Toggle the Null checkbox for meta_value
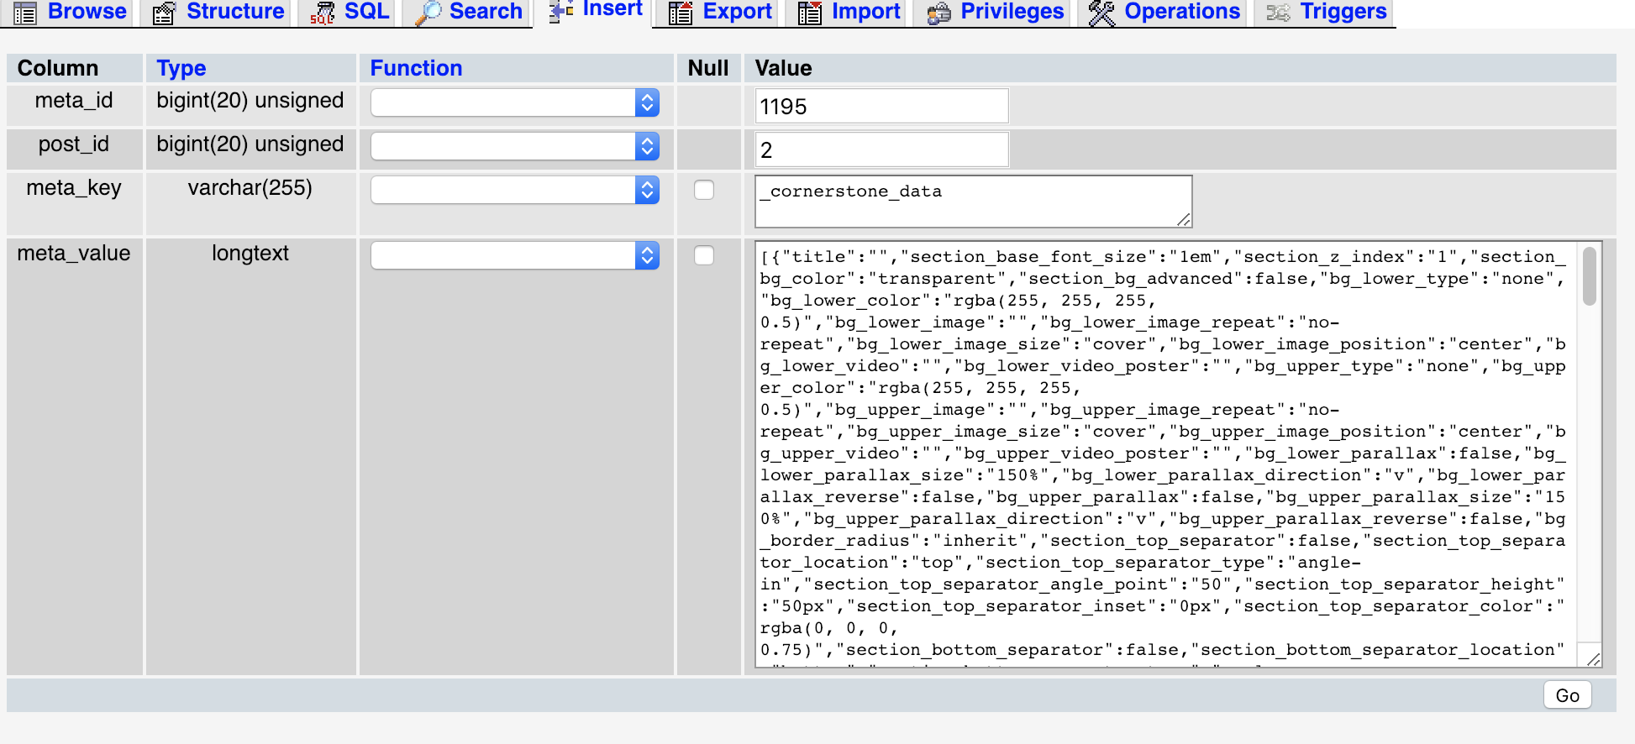Viewport: 1635px width, 744px height. [x=704, y=255]
